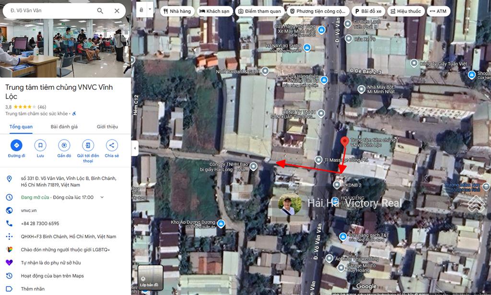Click the wheelchair accessibility icon
This screenshot has width=491, height=295.
[x=74, y=114]
